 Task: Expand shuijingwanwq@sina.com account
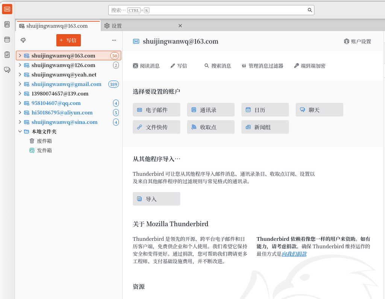(x=20, y=122)
